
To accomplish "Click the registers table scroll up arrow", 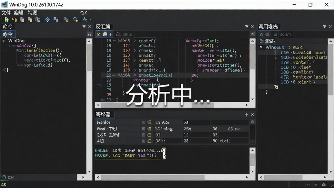I will point(252,122).
